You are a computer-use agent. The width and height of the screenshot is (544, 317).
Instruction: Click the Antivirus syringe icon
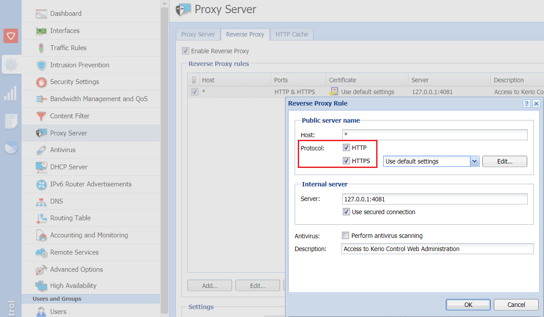point(41,150)
